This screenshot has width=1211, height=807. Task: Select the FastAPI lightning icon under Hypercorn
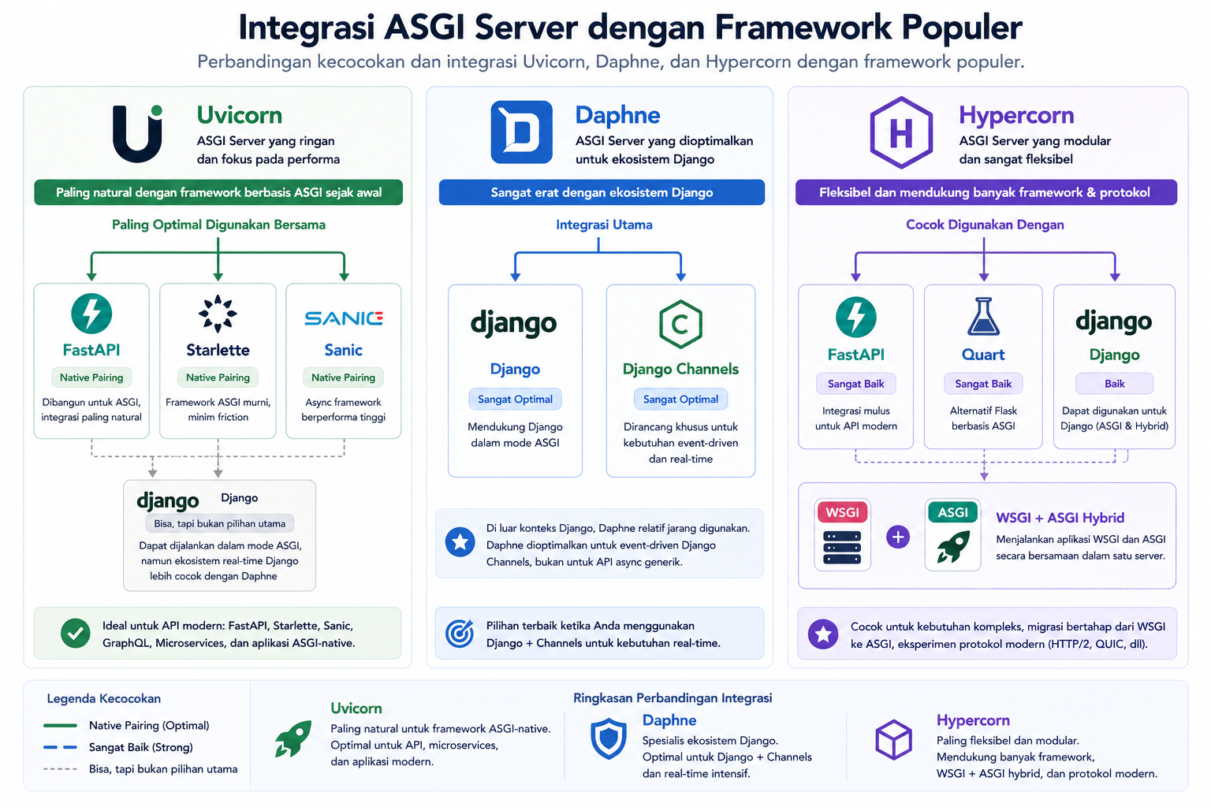[856, 318]
